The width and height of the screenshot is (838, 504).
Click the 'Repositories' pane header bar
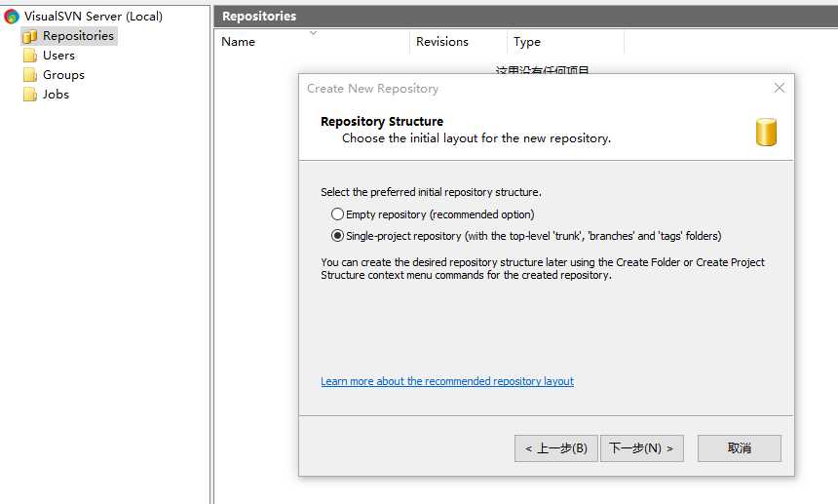pos(526,17)
